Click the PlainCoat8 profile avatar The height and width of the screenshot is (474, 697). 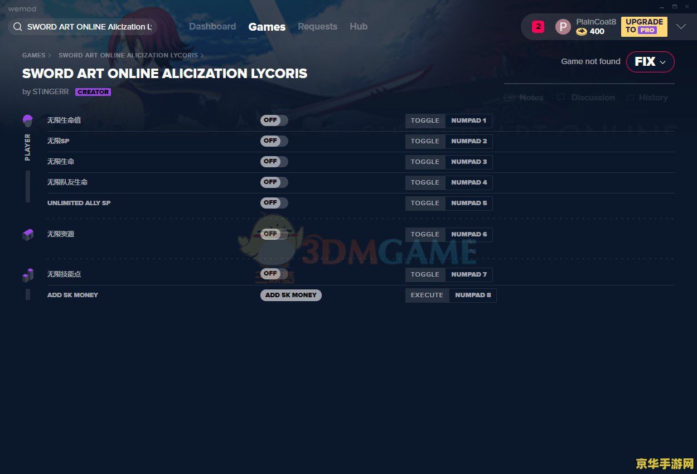pos(563,27)
